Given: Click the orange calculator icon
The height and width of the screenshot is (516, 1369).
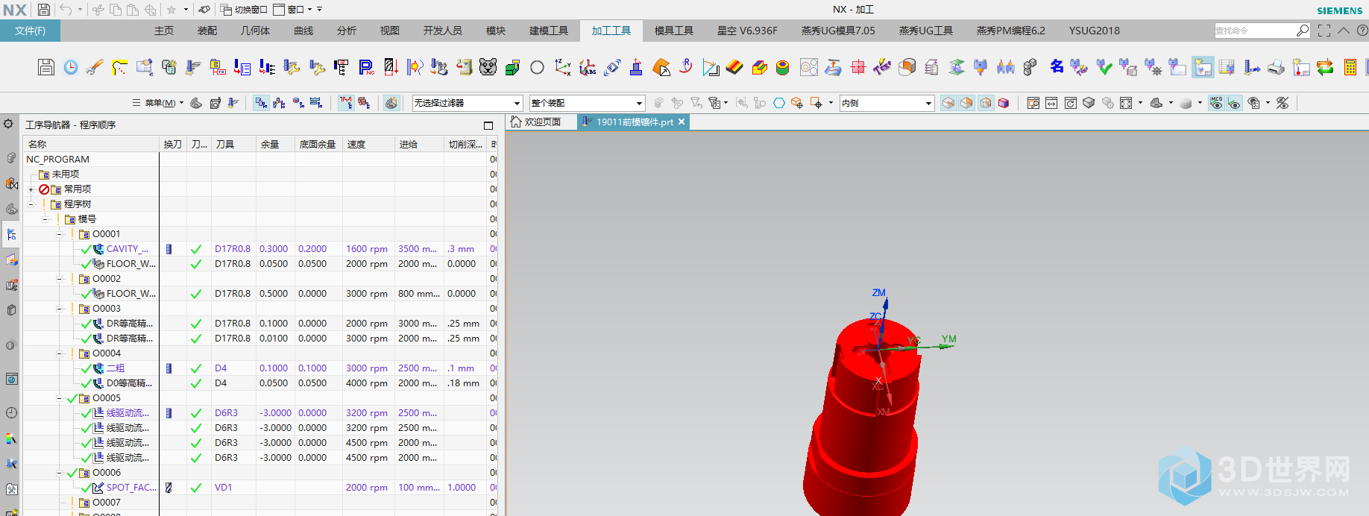Looking at the screenshot, I should pos(1350,67).
